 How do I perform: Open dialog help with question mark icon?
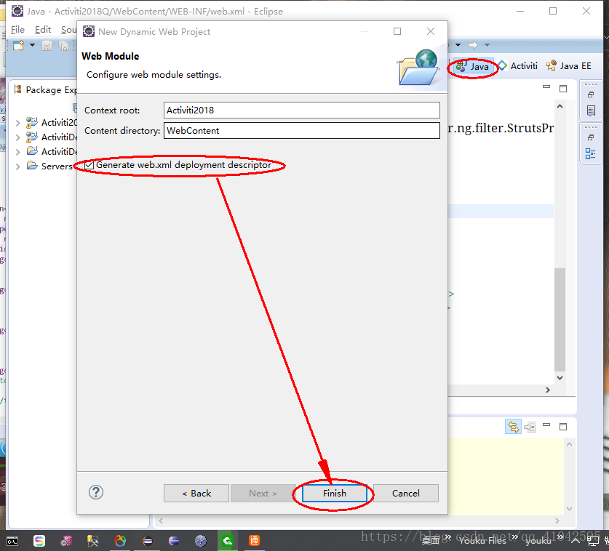tap(96, 492)
